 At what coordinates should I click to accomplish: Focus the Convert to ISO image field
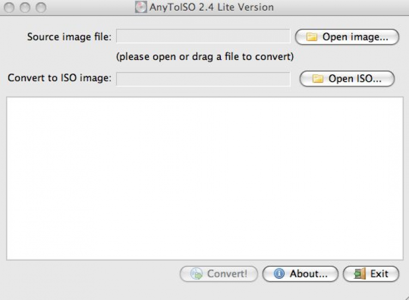[x=203, y=79]
